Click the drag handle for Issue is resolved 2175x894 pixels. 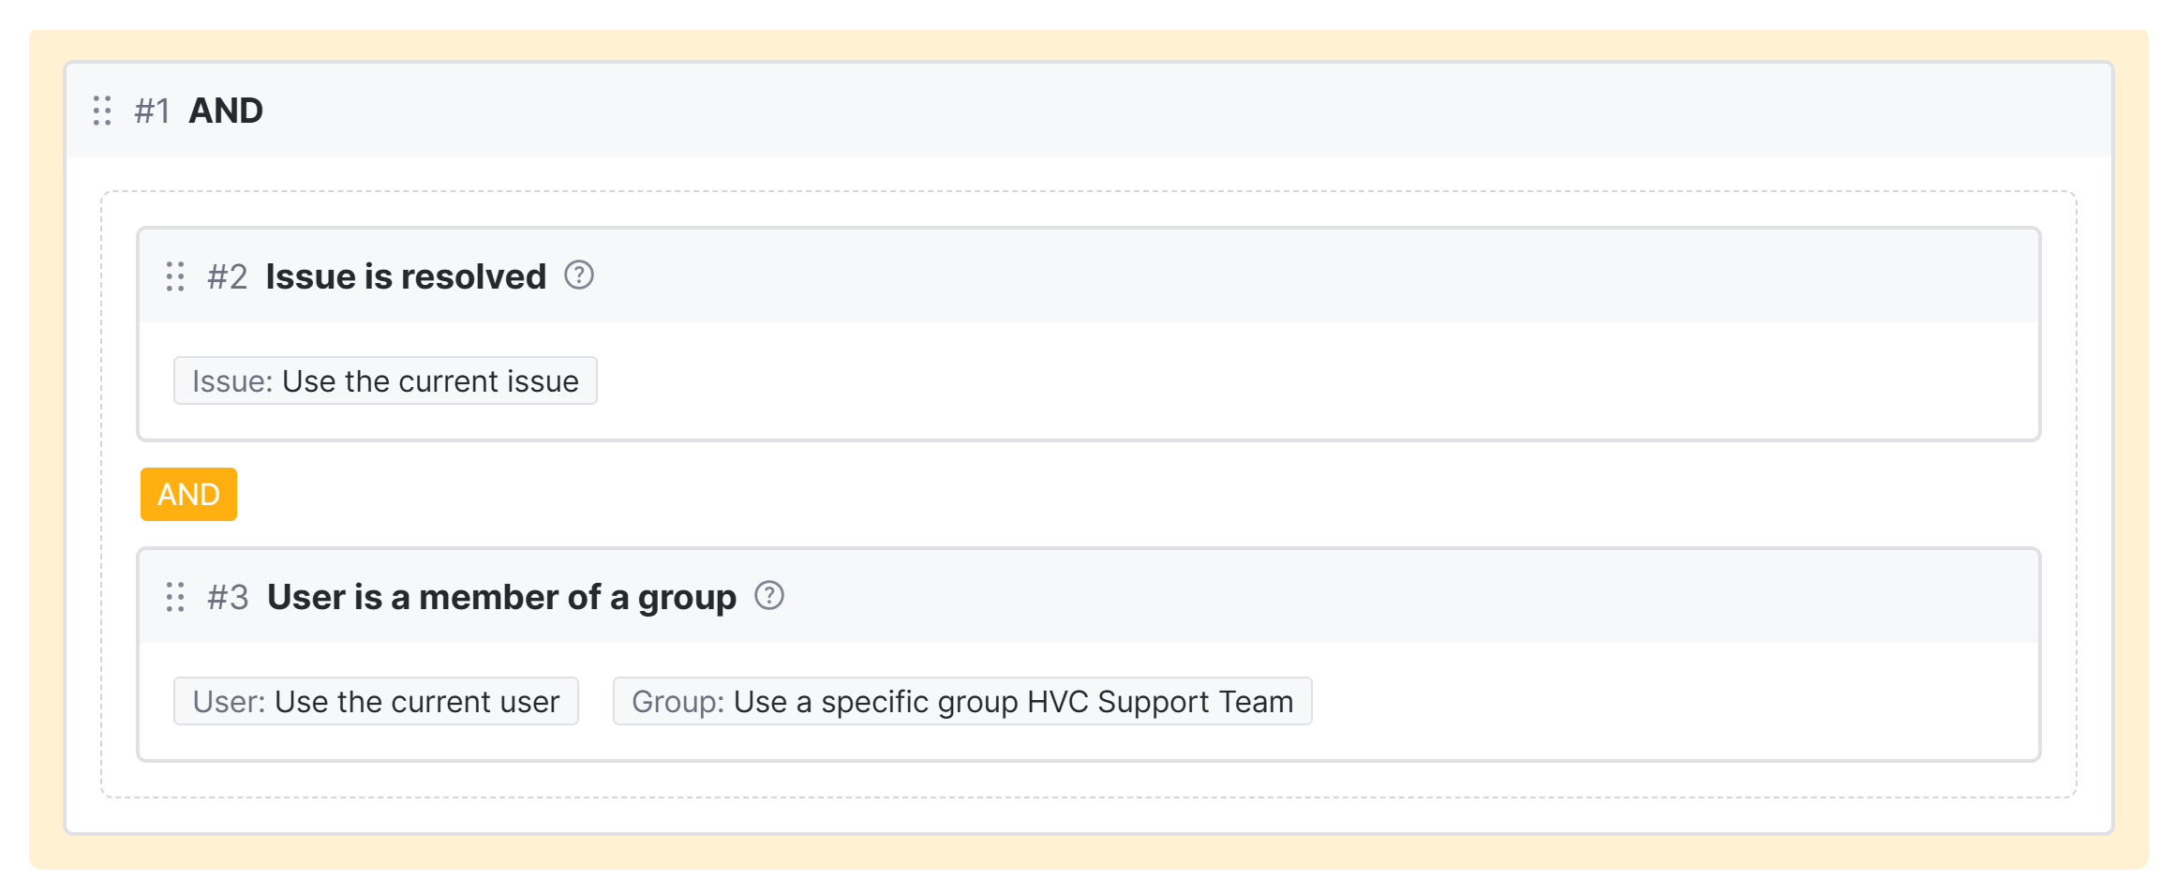coord(175,276)
